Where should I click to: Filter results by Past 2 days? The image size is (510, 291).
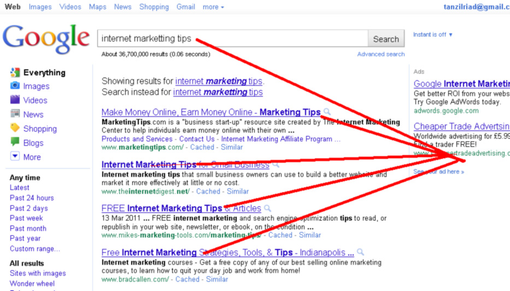28,208
